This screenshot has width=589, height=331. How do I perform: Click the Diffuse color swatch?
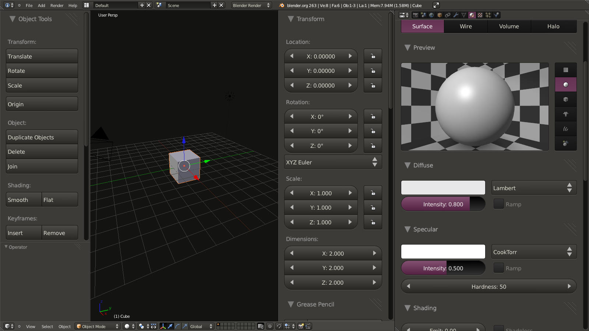point(443,188)
